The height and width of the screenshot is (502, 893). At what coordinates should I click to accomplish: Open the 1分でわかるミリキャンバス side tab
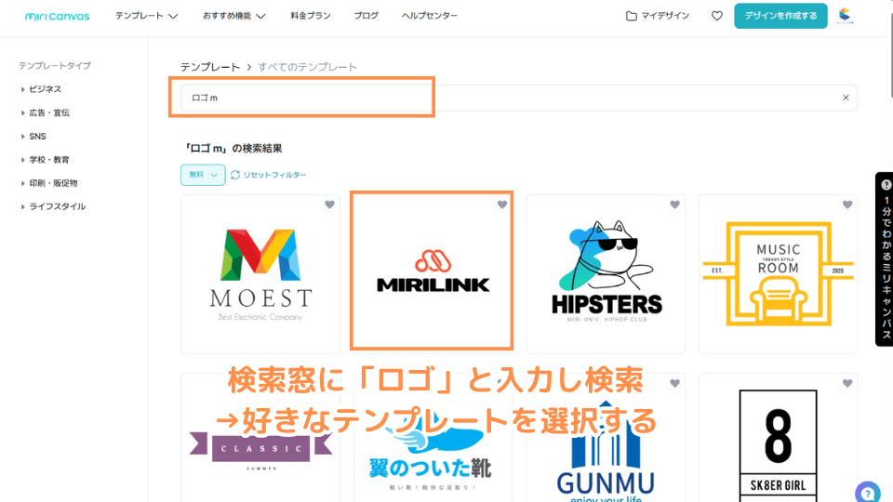(885, 259)
